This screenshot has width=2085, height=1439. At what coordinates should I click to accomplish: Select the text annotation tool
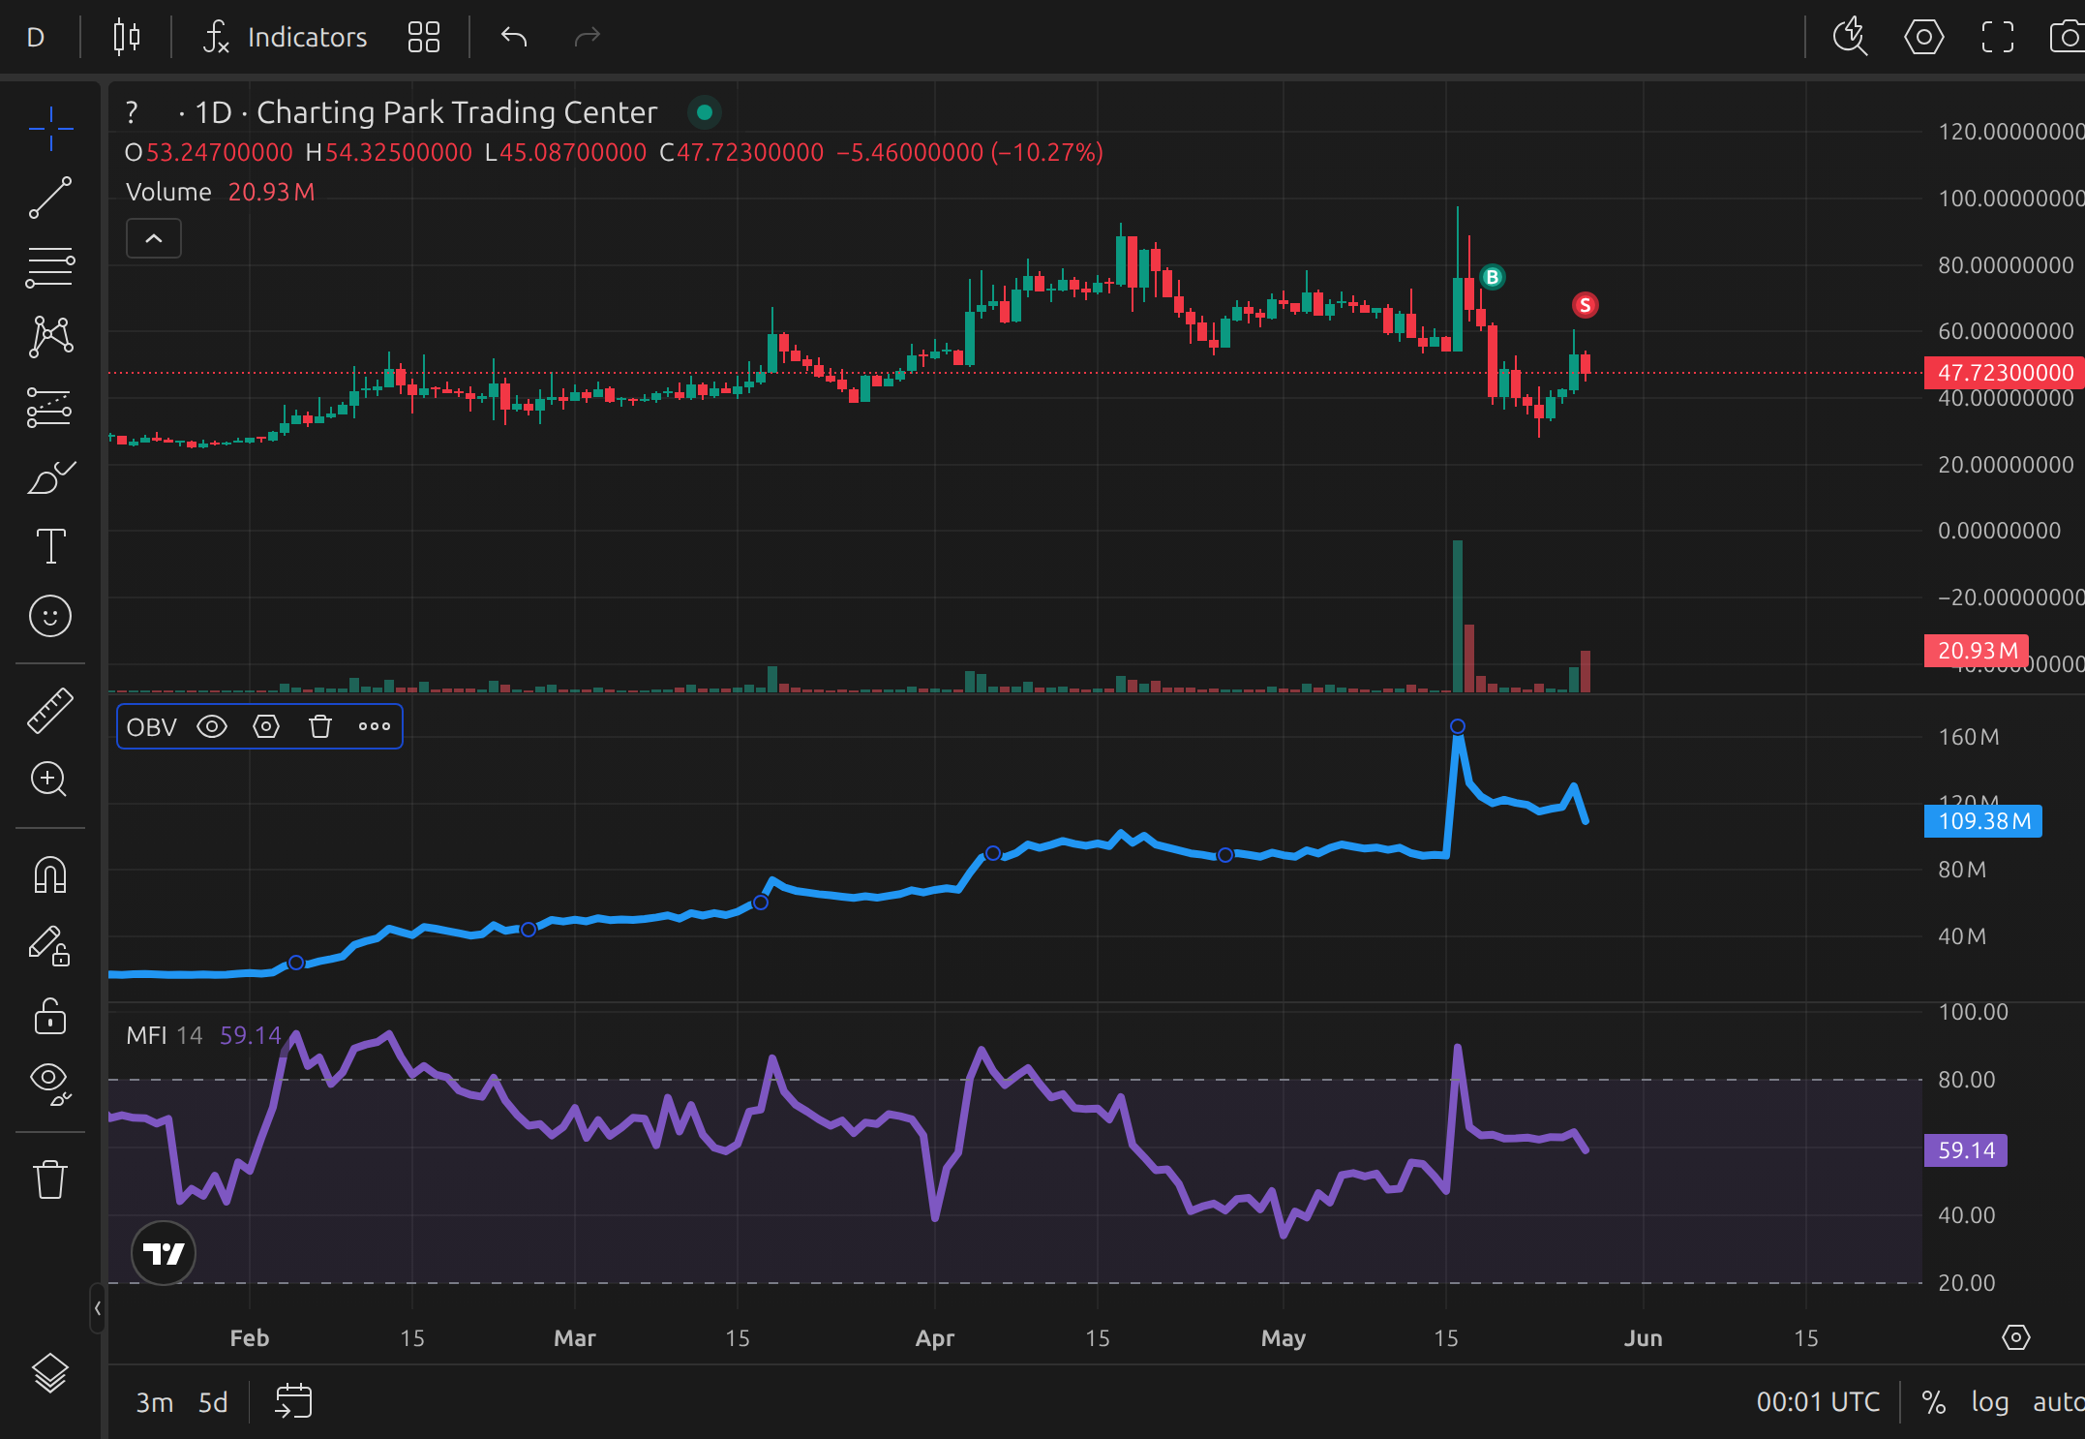coord(50,546)
